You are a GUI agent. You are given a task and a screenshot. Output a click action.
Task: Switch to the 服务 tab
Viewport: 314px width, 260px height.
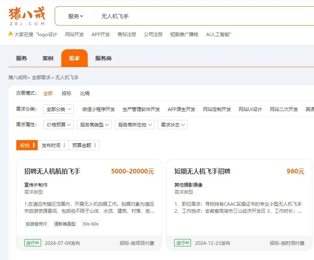coord(21,58)
